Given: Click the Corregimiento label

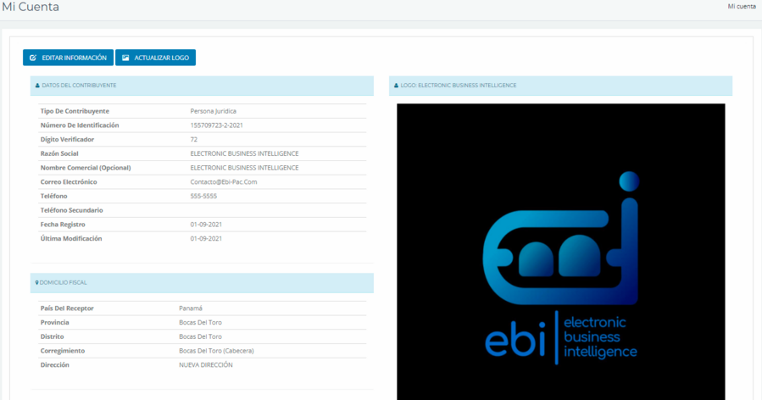Looking at the screenshot, I should point(63,351).
